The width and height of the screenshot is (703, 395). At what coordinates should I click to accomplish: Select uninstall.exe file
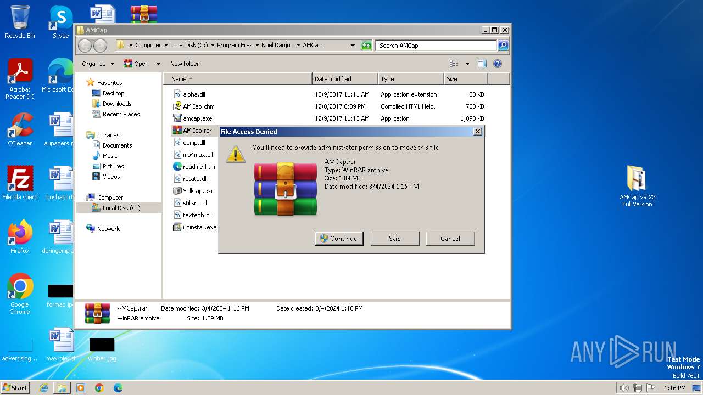(199, 227)
